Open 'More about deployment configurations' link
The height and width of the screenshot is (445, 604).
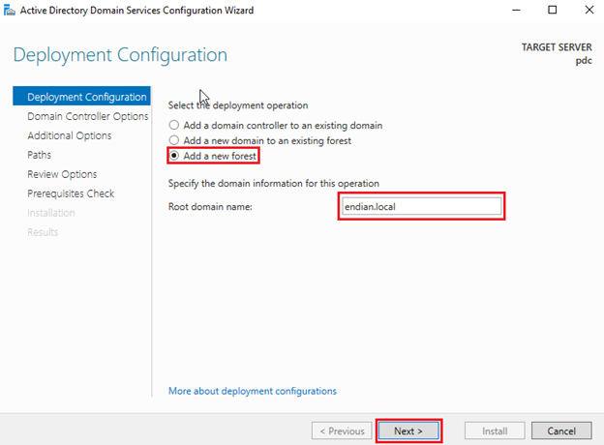(x=253, y=391)
